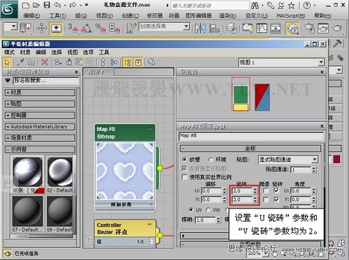Select the arrow selection tool in material editor

click(7, 62)
